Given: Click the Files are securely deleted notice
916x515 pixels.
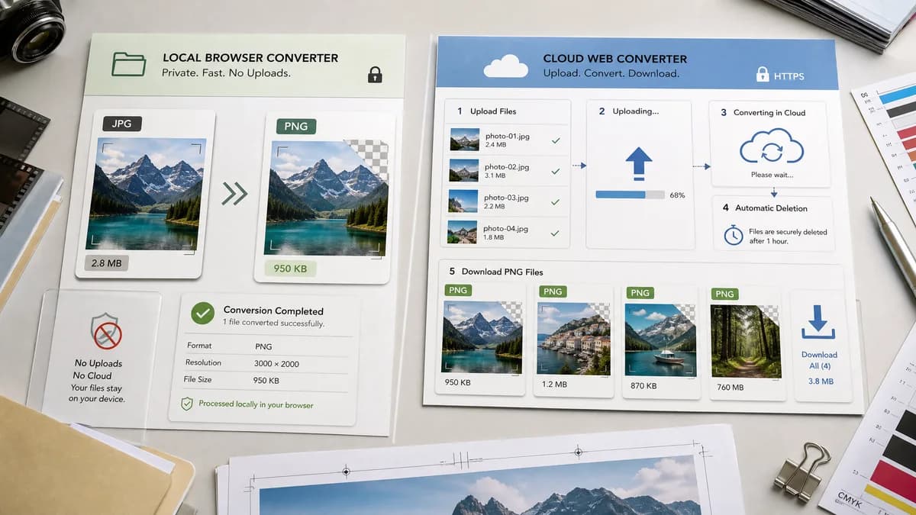Looking at the screenshot, I should point(788,237).
